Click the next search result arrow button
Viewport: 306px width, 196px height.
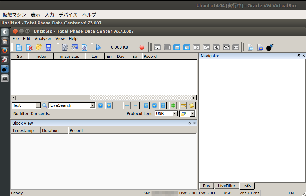pos(109,105)
